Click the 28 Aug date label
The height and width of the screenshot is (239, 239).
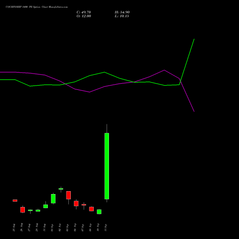pyautogui.click(x=37, y=228)
